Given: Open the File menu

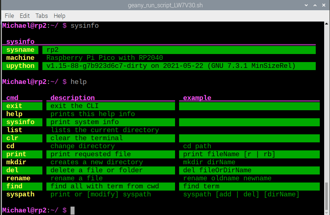Looking at the screenshot, I should 9,16.
